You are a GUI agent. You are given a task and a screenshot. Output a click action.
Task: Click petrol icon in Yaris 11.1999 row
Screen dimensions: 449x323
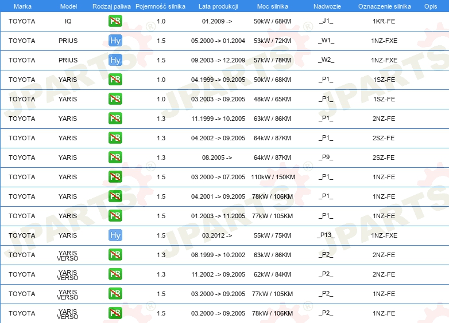[x=115, y=118]
